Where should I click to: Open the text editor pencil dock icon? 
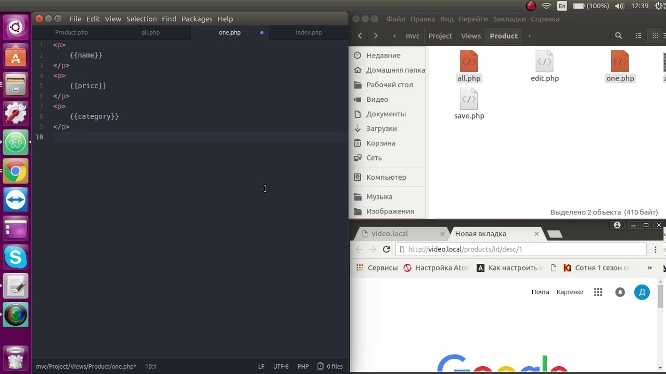(16, 286)
